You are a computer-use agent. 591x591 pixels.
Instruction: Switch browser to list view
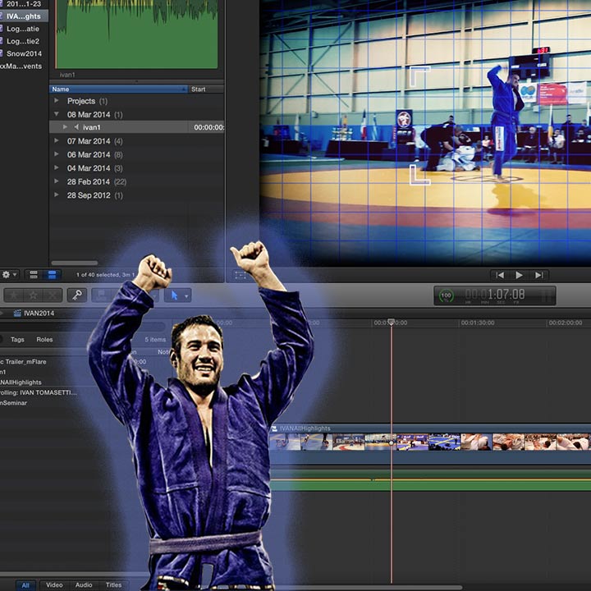52,275
